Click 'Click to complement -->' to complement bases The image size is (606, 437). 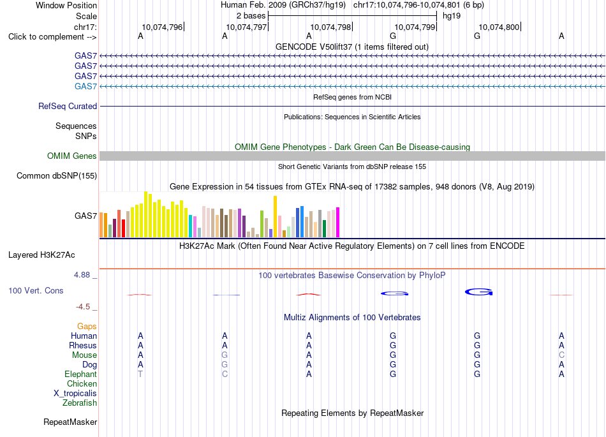coord(52,37)
